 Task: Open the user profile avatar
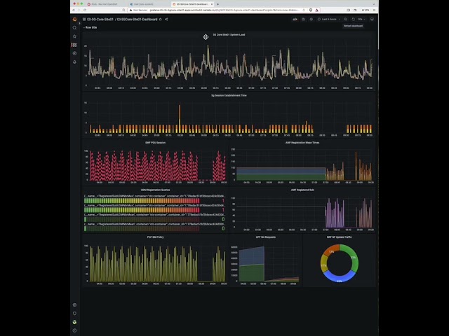click(x=75, y=322)
